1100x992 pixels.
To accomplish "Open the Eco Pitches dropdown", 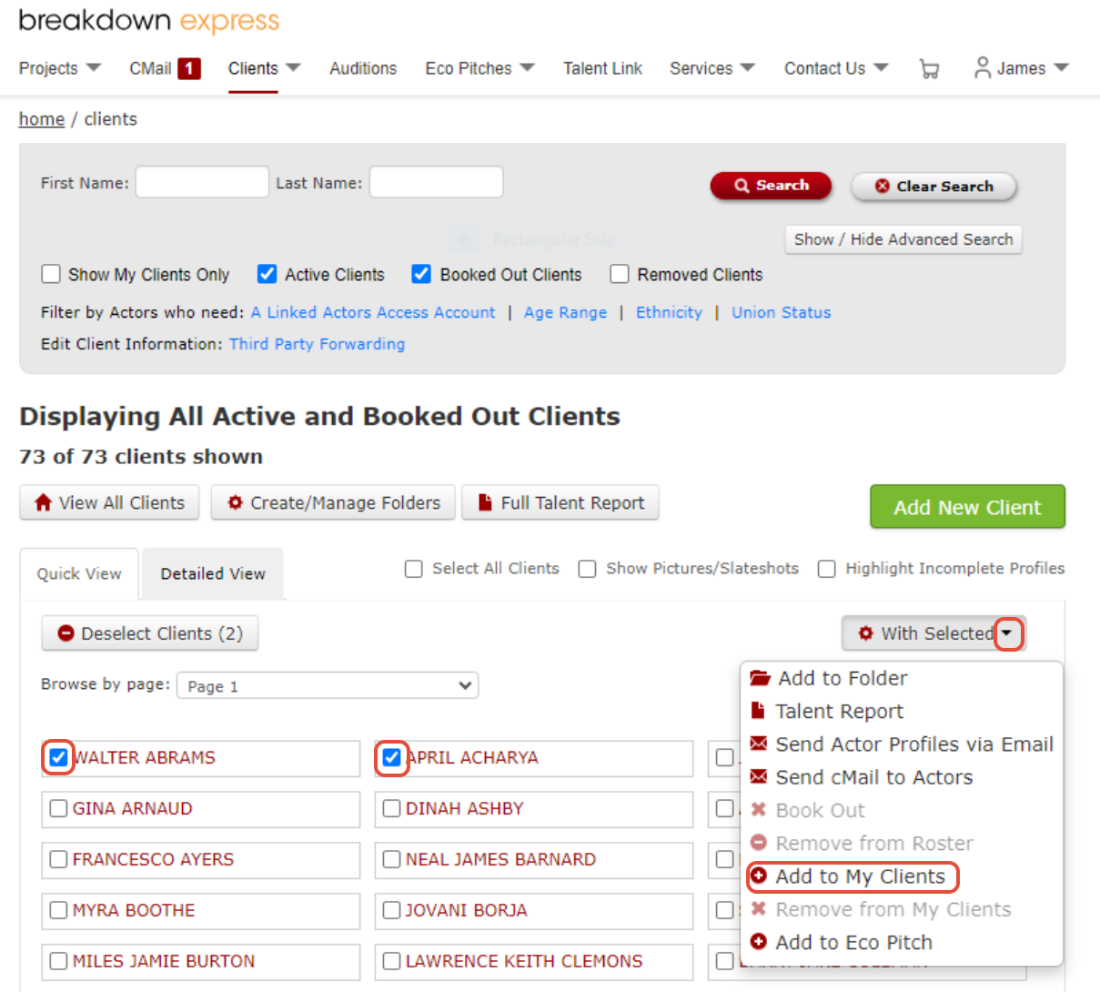I will point(479,68).
